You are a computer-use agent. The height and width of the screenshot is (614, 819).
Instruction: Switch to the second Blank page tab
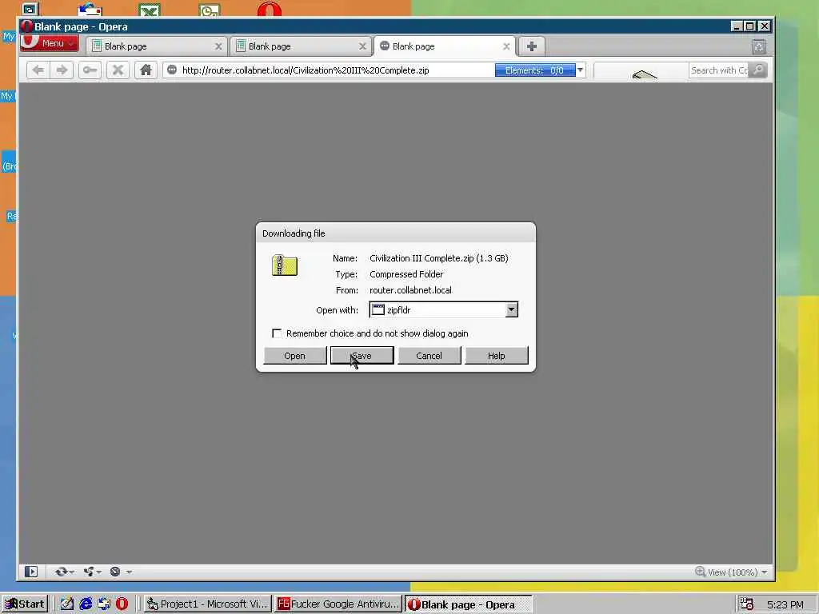[301, 46]
